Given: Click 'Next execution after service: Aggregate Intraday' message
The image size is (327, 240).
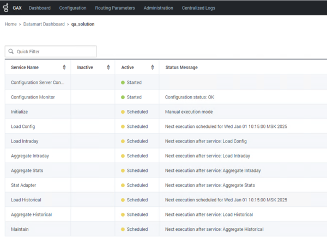Looking at the screenshot, I should point(213,170).
